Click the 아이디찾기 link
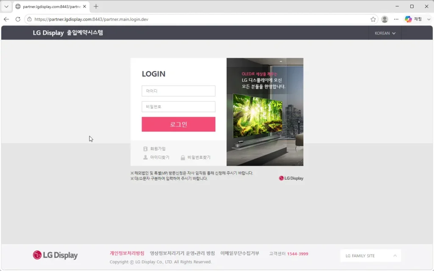Screen dimensions: 434x271 pos(160,157)
